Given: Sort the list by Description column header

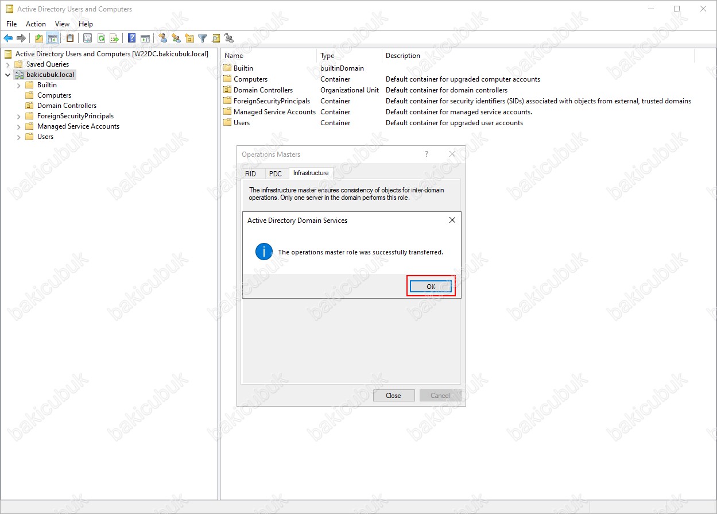Looking at the screenshot, I should click(x=538, y=56).
